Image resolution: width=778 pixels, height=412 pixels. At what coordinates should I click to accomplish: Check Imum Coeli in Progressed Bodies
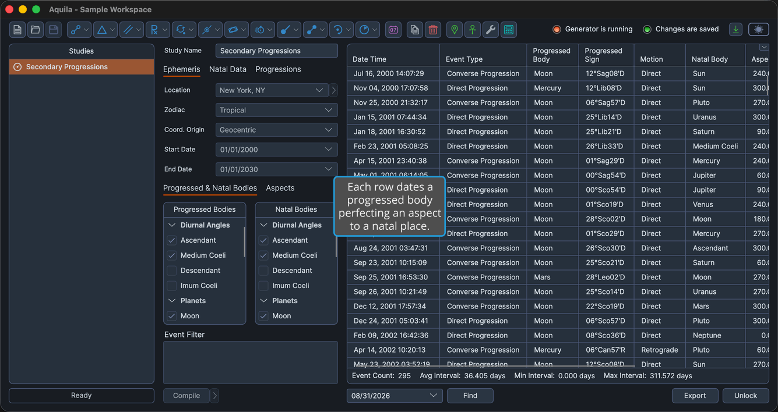click(172, 286)
